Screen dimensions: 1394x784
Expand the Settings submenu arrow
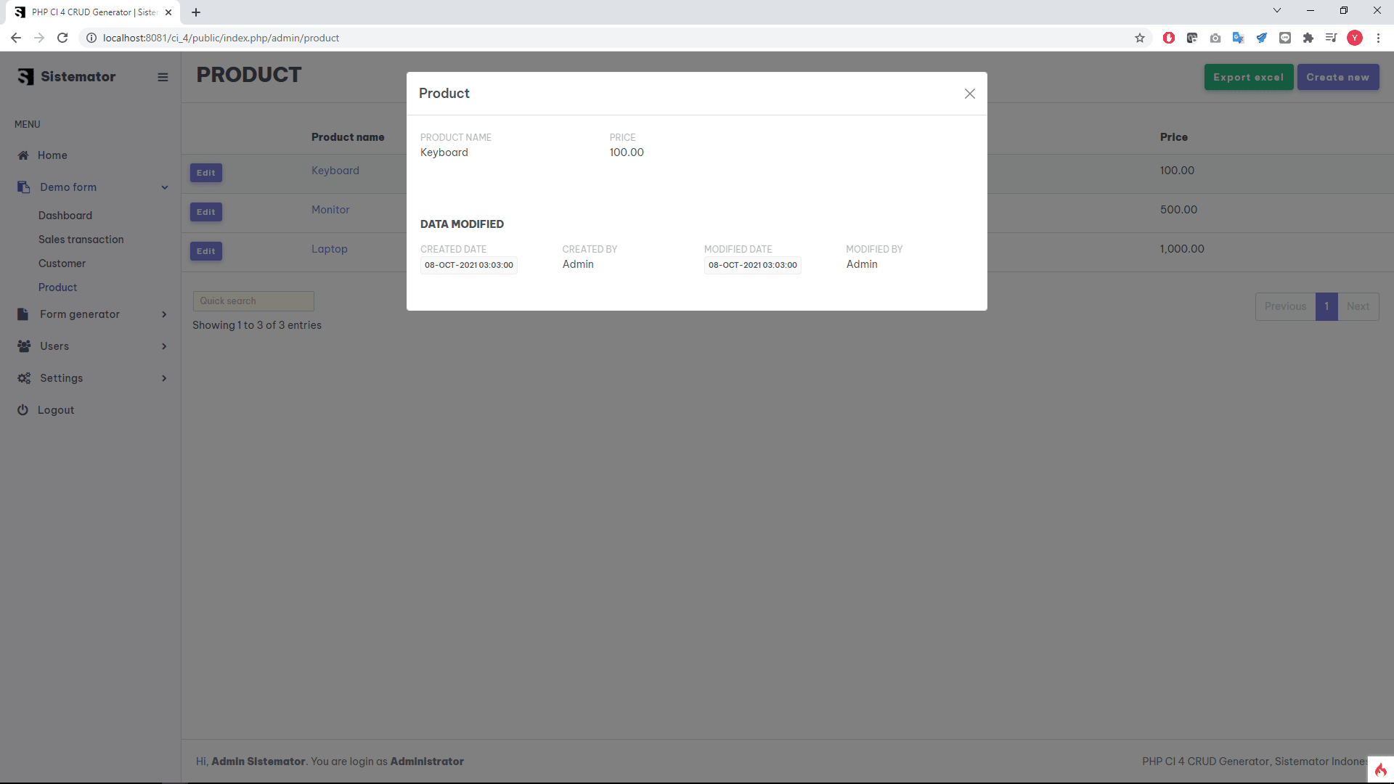point(164,378)
